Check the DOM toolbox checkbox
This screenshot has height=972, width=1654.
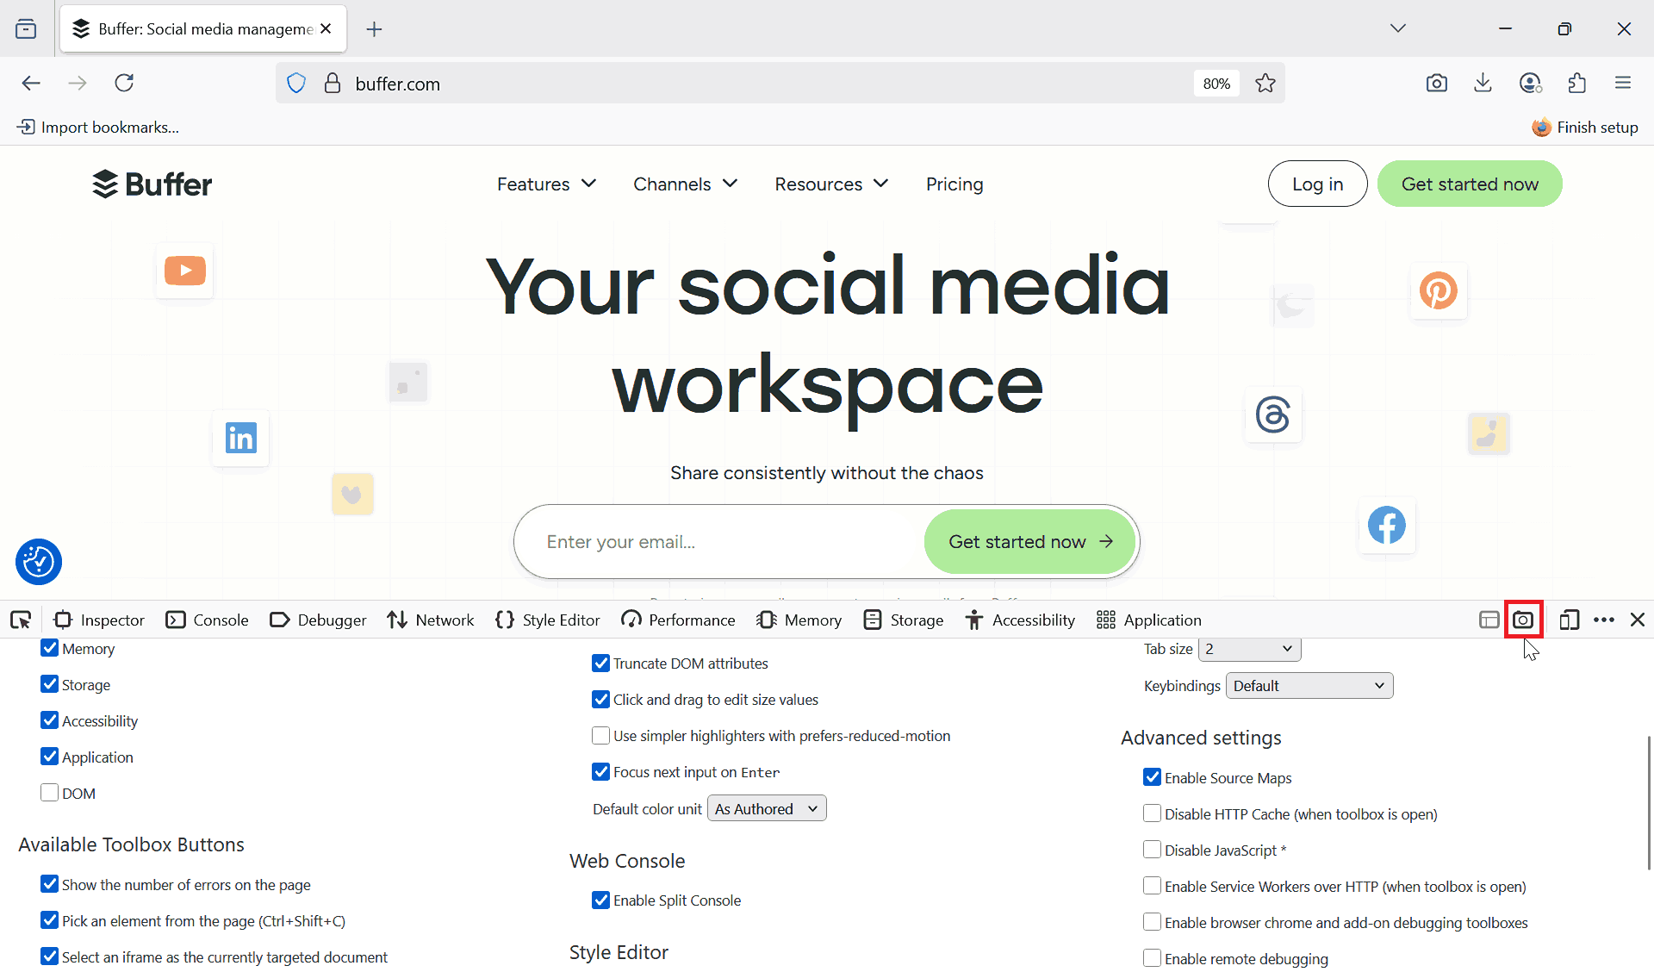[x=49, y=792]
